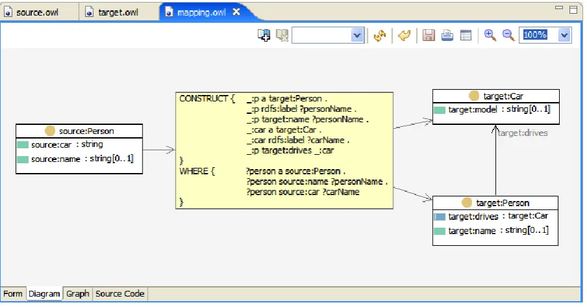Switch to the target.owl tab

click(118, 12)
